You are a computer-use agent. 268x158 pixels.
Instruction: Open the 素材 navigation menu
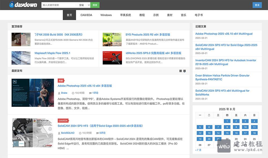[170, 15]
